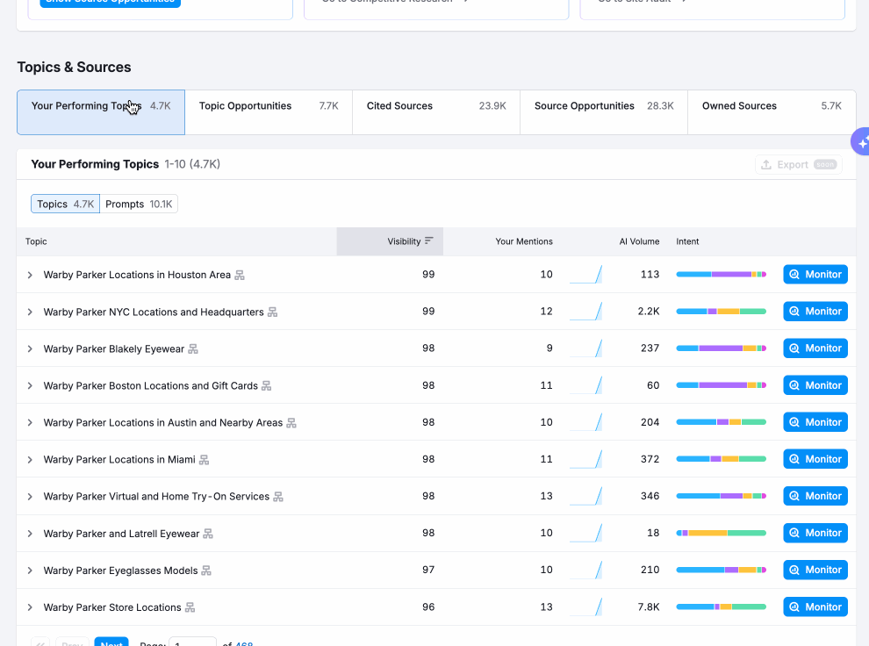Click topic cluster icon beside Houston Area topic
The image size is (869, 646).
[240, 276]
